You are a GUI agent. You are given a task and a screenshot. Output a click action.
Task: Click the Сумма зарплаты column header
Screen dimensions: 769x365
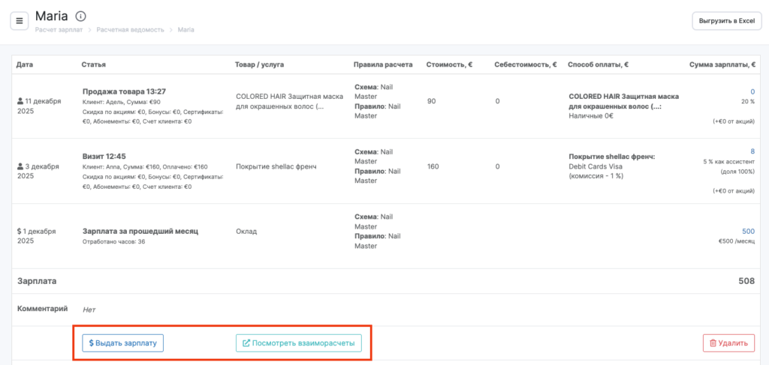click(722, 64)
